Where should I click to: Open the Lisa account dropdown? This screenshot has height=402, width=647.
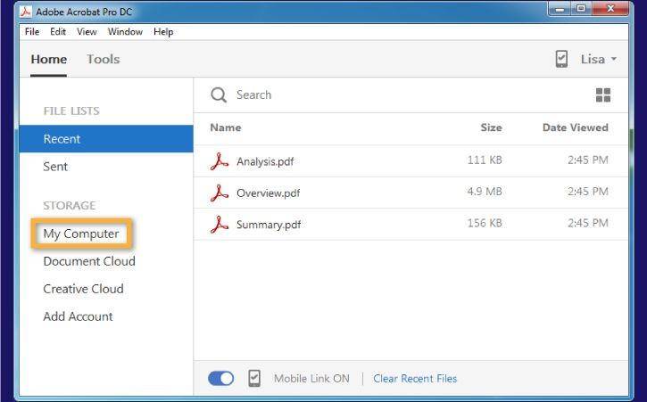pos(599,60)
